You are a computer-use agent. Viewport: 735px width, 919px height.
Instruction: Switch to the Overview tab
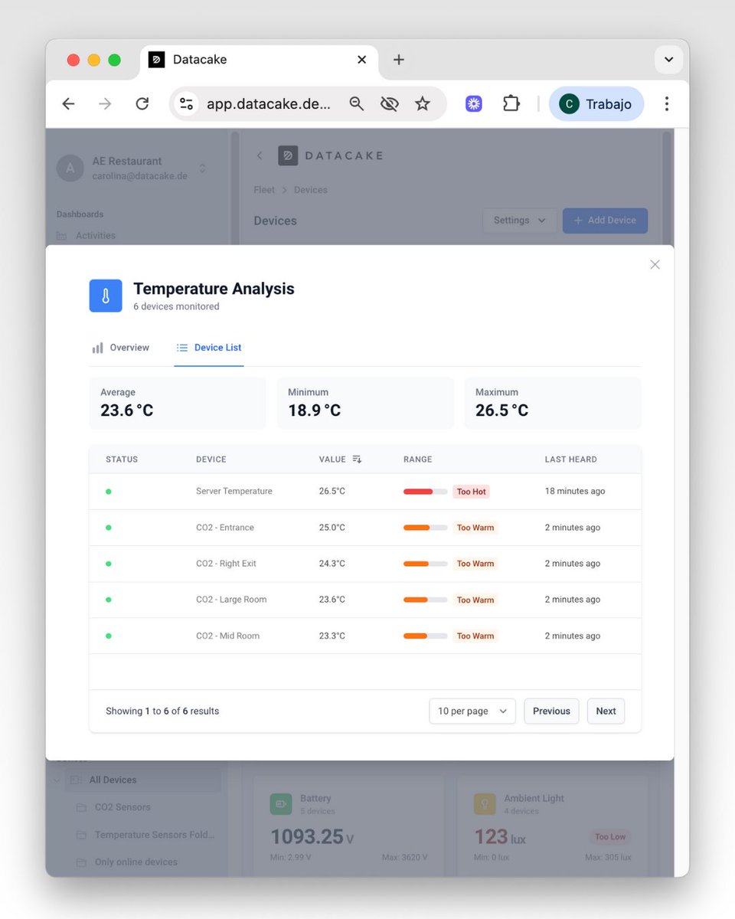(121, 348)
